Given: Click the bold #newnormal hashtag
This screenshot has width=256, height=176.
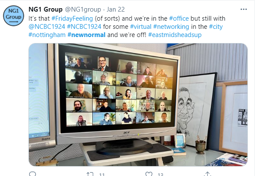Looking at the screenshot, I should point(87,35).
